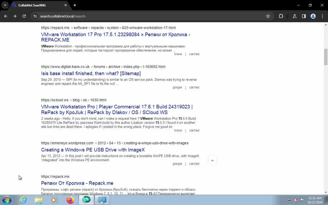Open the tab search dropdown

[5, 5]
